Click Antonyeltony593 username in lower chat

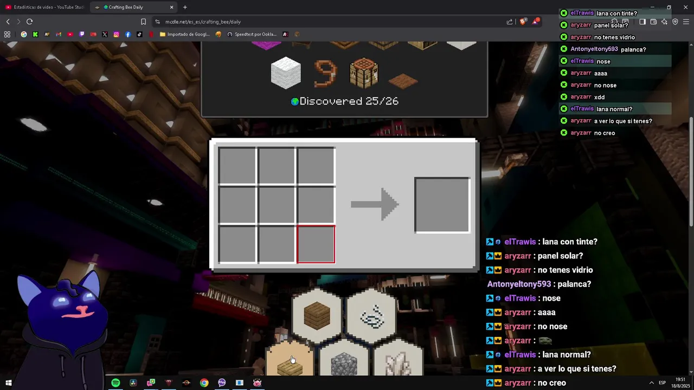point(519,284)
